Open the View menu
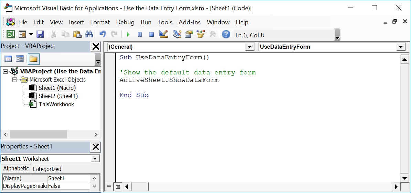Image resolution: width=411 pixels, height=193 pixels. 56,23
